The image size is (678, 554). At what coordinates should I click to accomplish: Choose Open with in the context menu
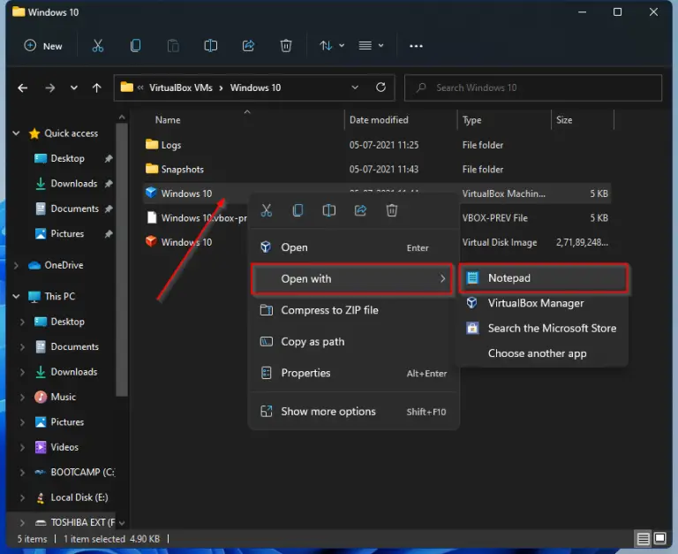352,279
